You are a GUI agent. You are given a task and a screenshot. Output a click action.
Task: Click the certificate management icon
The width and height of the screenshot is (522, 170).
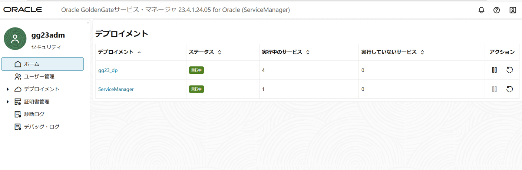coord(18,102)
